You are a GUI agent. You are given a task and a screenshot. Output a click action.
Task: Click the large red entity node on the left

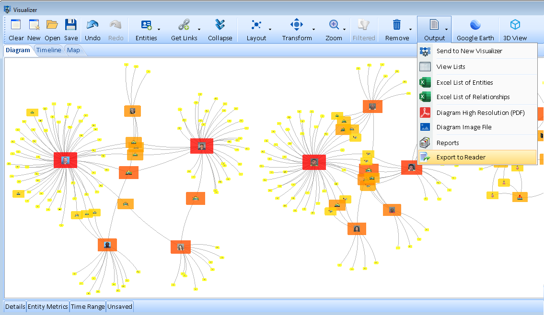coord(66,160)
